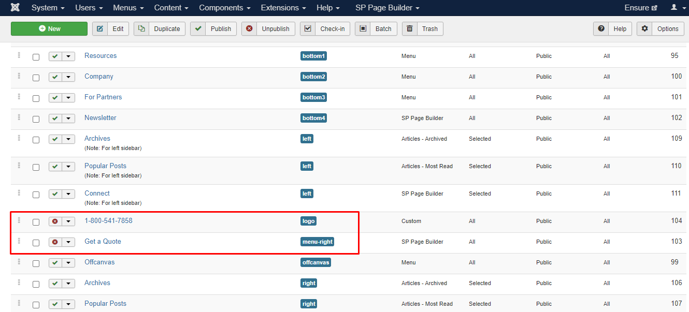
Task: Expand status dropdown arrow for Newsletter row
Action: (68, 118)
